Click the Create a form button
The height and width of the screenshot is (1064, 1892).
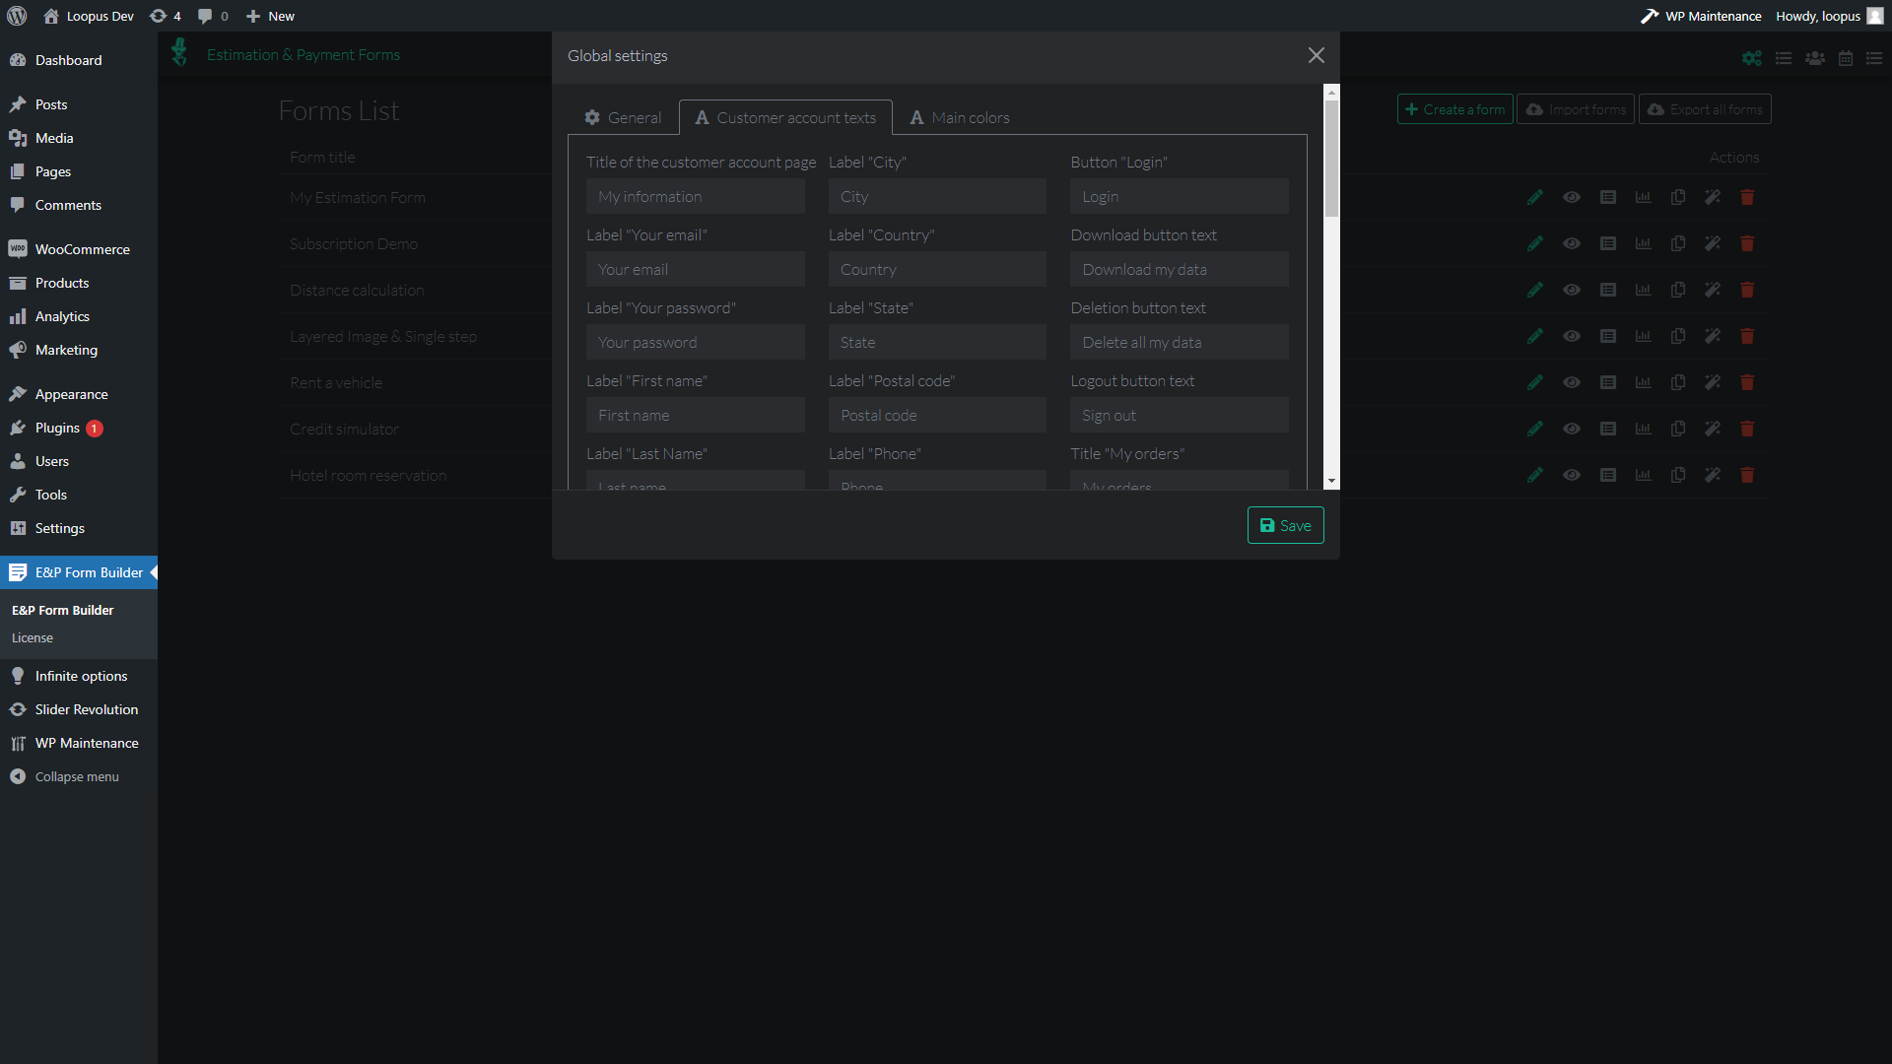pos(1454,109)
